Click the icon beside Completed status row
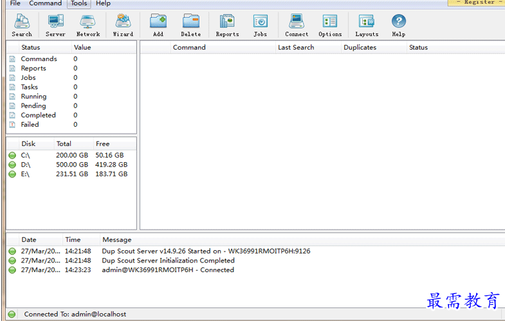 click(x=12, y=115)
